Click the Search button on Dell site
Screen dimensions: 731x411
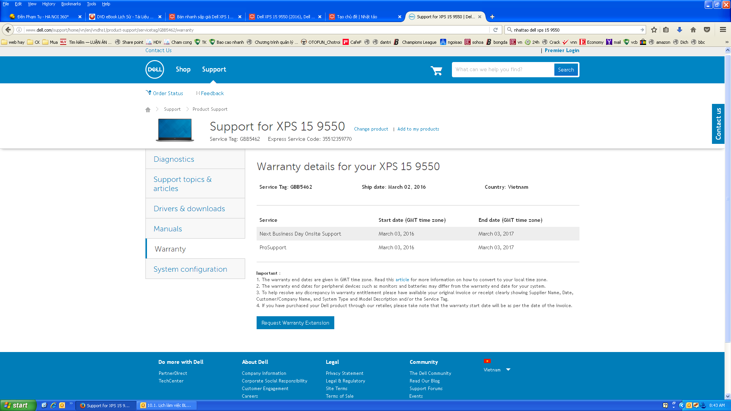(x=566, y=70)
